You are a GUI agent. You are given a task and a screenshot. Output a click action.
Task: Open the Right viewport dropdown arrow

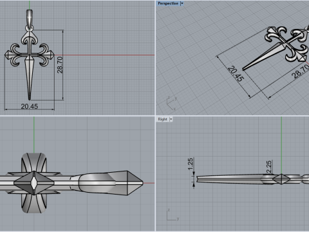pos(171,119)
